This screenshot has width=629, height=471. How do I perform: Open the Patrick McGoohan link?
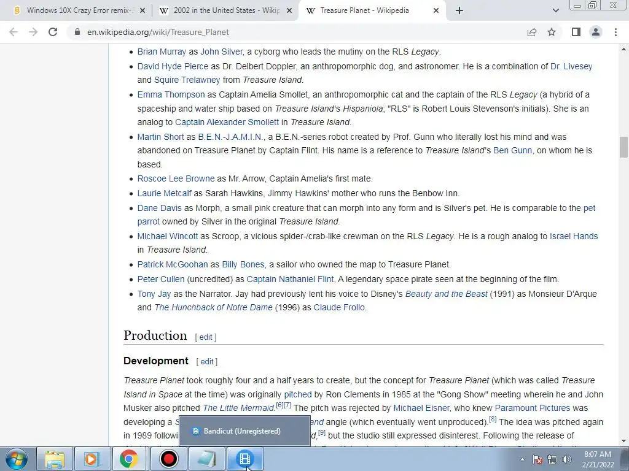pos(173,265)
